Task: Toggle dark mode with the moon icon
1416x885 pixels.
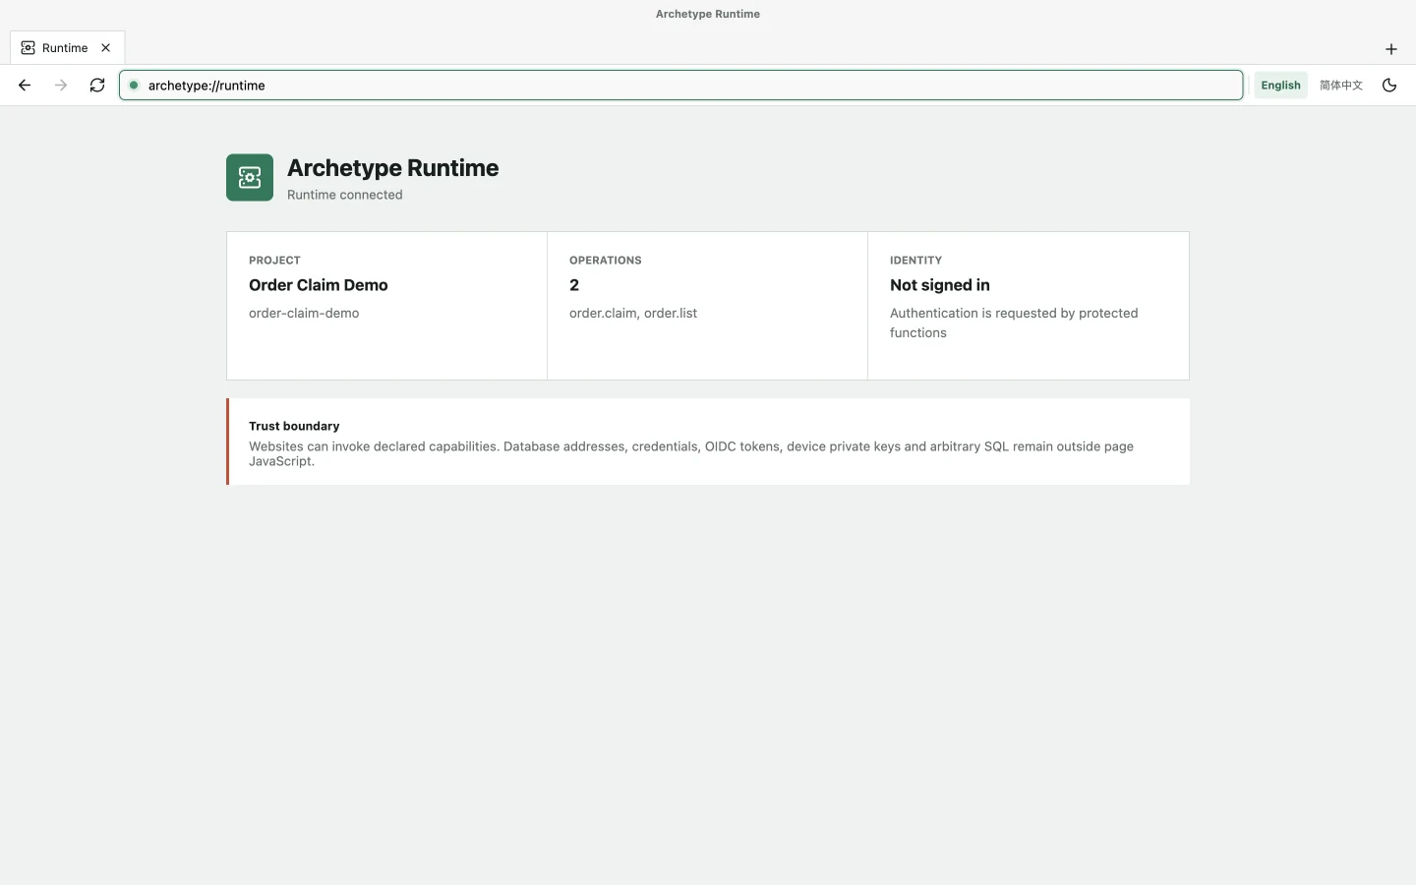Action: (x=1389, y=86)
